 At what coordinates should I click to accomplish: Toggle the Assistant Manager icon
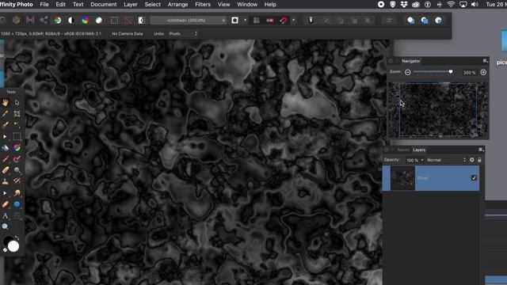pos(311,21)
